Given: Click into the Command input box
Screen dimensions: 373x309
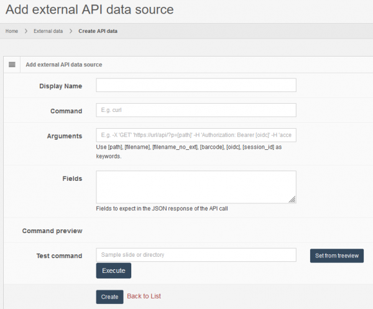Looking at the screenshot, I should 196,110.
